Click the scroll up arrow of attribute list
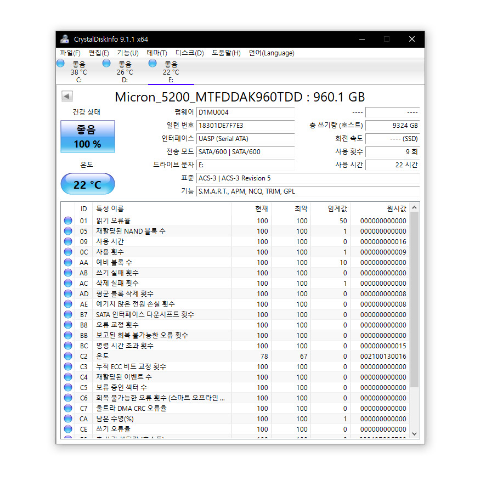This screenshot has width=486, height=486. [414, 207]
